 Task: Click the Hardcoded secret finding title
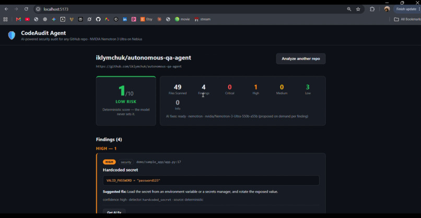point(120,170)
